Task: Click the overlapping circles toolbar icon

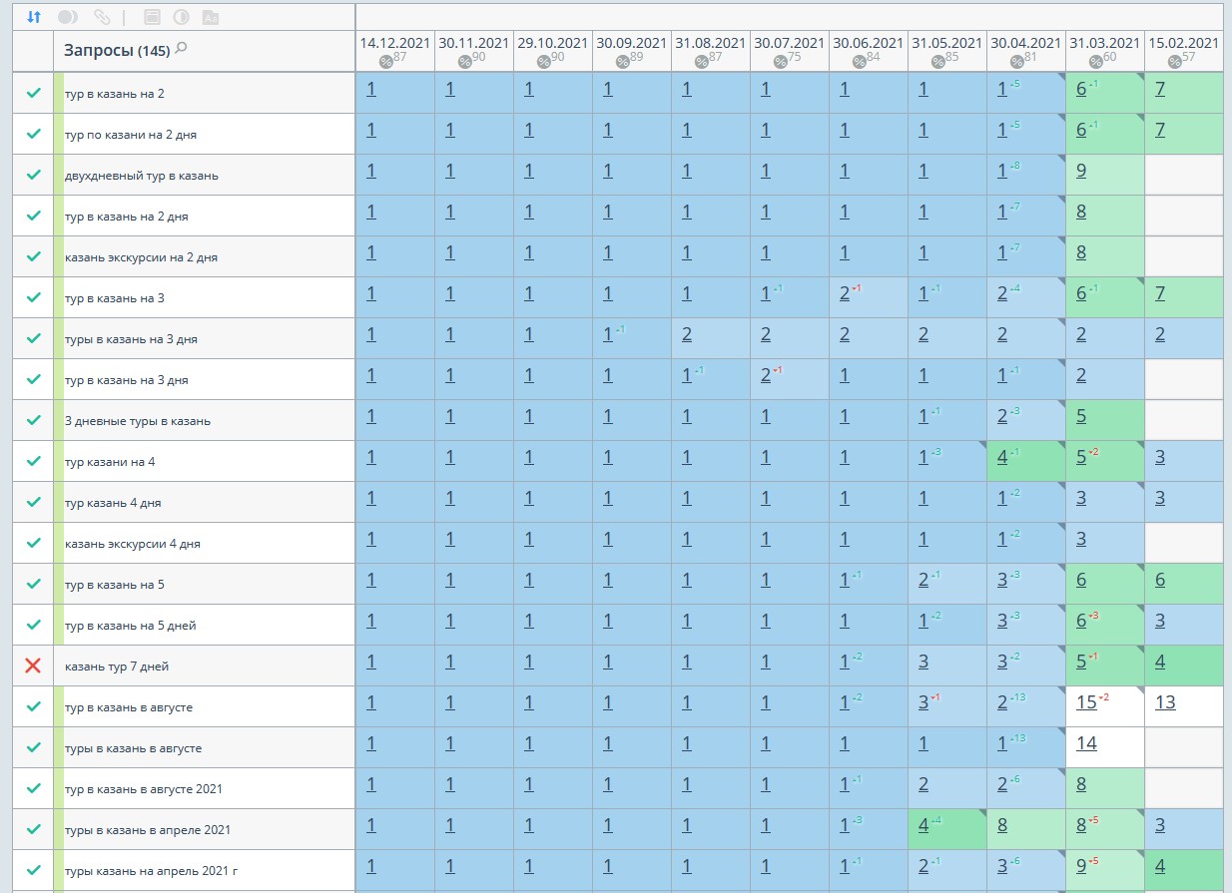Action: 68,17
